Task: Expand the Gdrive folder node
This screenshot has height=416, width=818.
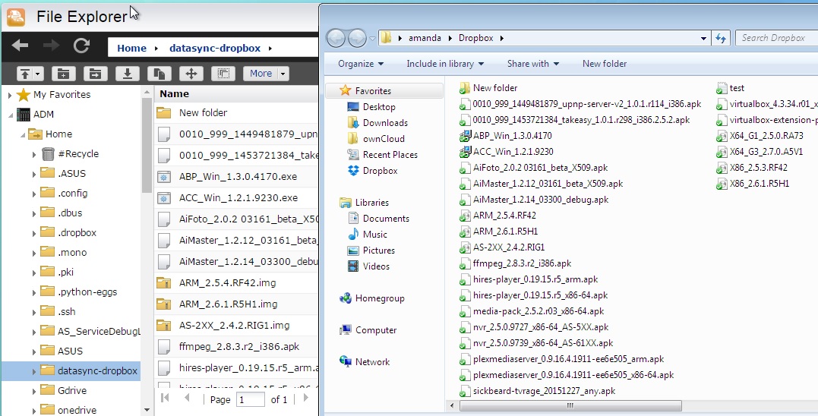Action: point(34,391)
